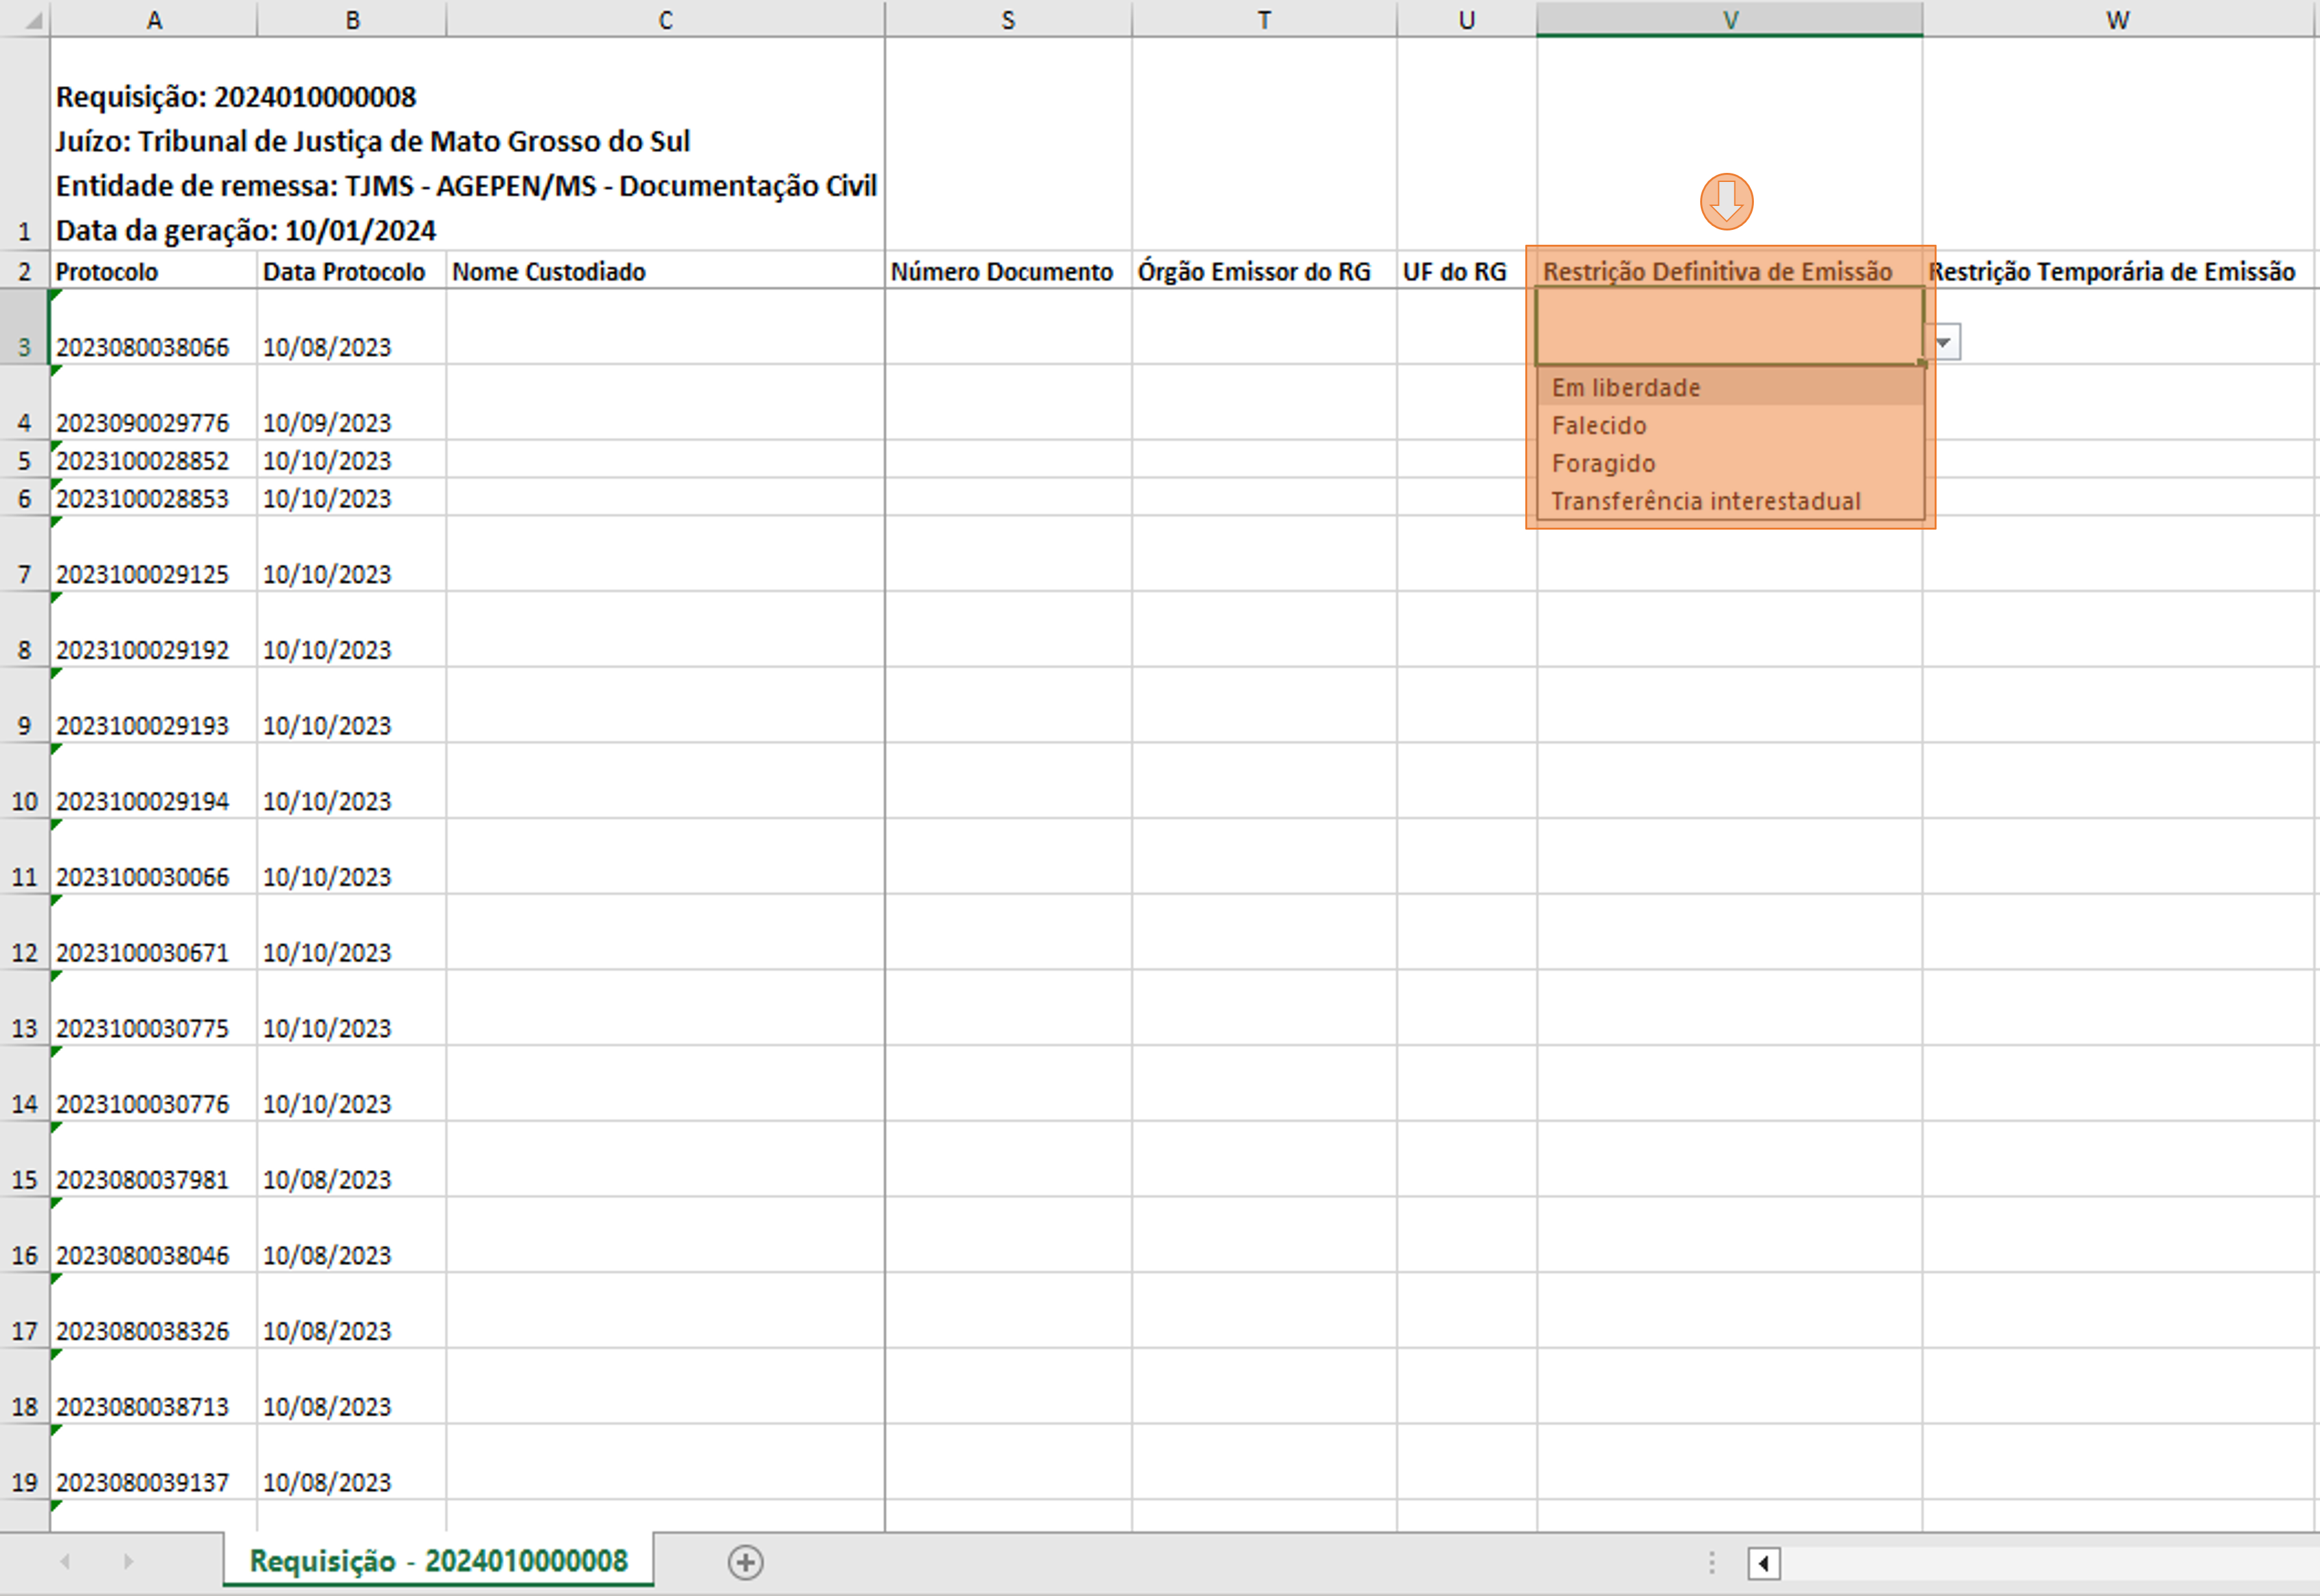This screenshot has width=2320, height=1596.
Task: Click the 'Órgão Emissor do RG' header cell
Action: pyautogui.click(x=1264, y=271)
